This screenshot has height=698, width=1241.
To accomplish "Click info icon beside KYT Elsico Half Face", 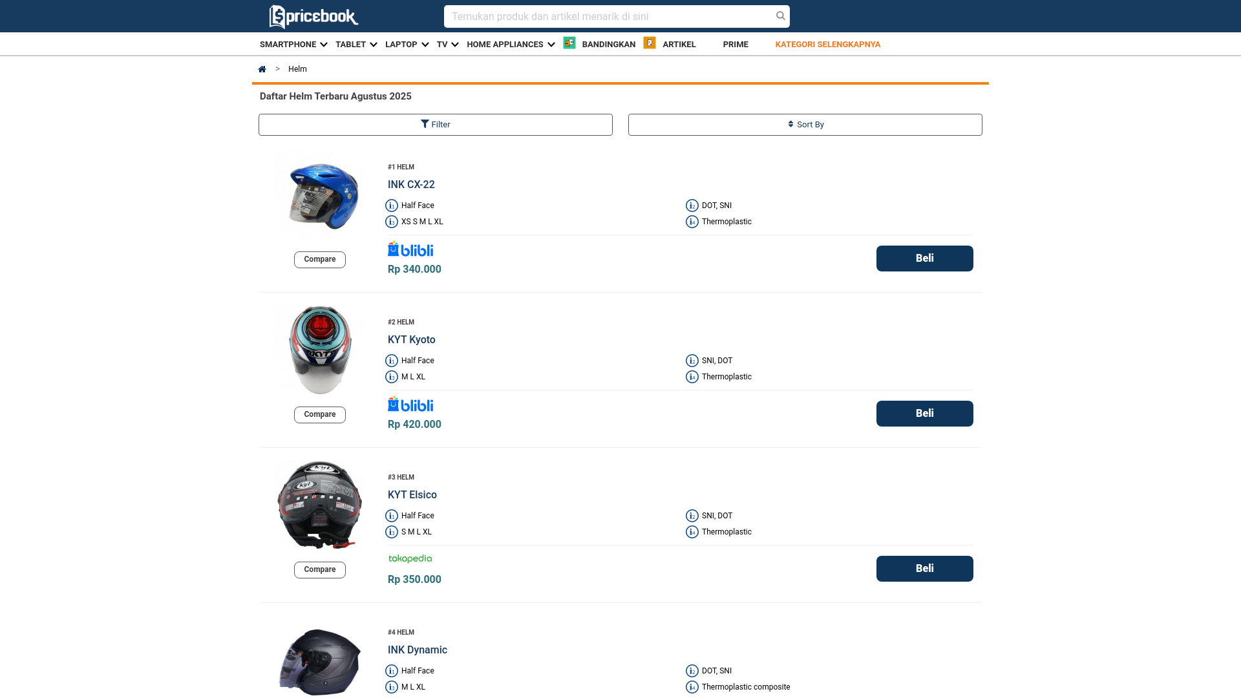I will [x=392, y=516].
